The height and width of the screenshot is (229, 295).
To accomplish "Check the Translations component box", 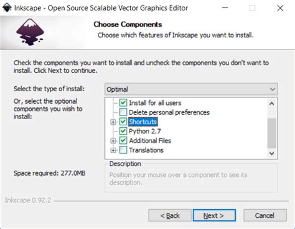I will 123,150.
